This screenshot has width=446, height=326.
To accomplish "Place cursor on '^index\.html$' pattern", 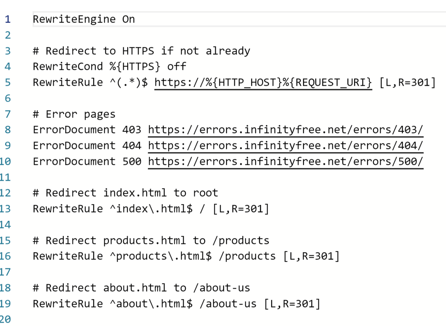I will point(151,209).
